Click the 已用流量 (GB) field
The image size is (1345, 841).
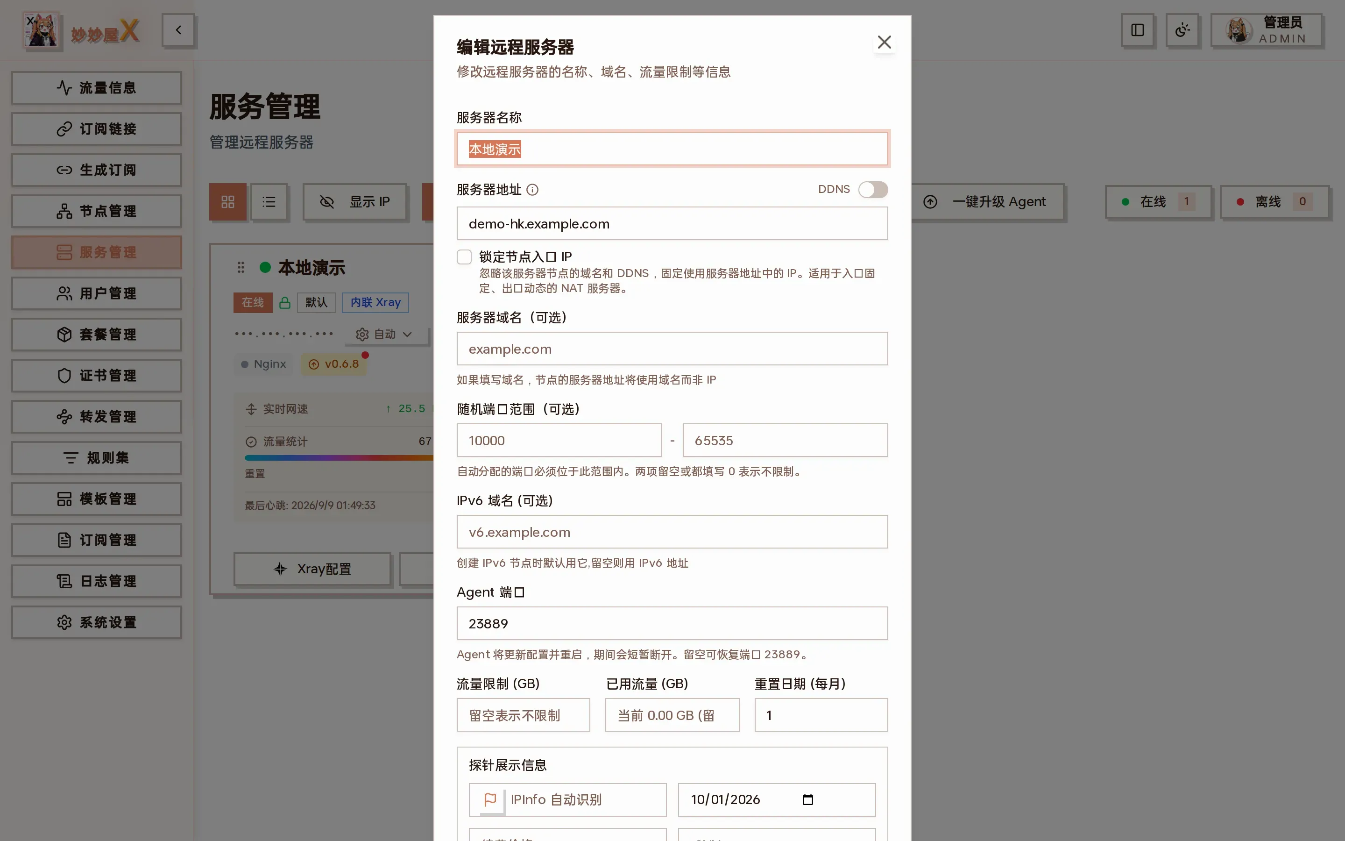(672, 715)
